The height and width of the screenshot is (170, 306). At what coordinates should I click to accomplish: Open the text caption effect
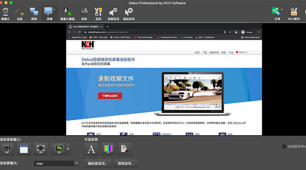point(91,149)
